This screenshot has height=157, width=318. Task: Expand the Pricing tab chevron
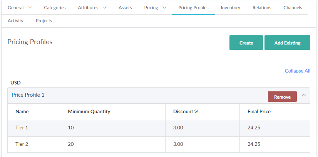pyautogui.click(x=164, y=8)
